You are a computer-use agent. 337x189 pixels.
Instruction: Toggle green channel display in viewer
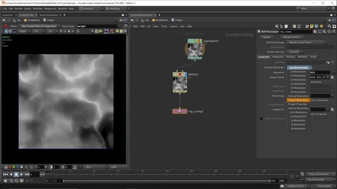[14, 167]
